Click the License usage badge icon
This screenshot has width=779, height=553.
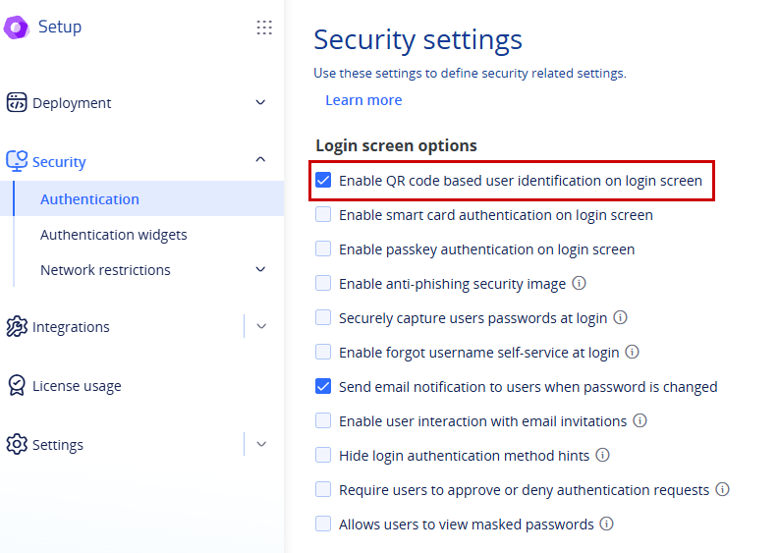(x=17, y=386)
